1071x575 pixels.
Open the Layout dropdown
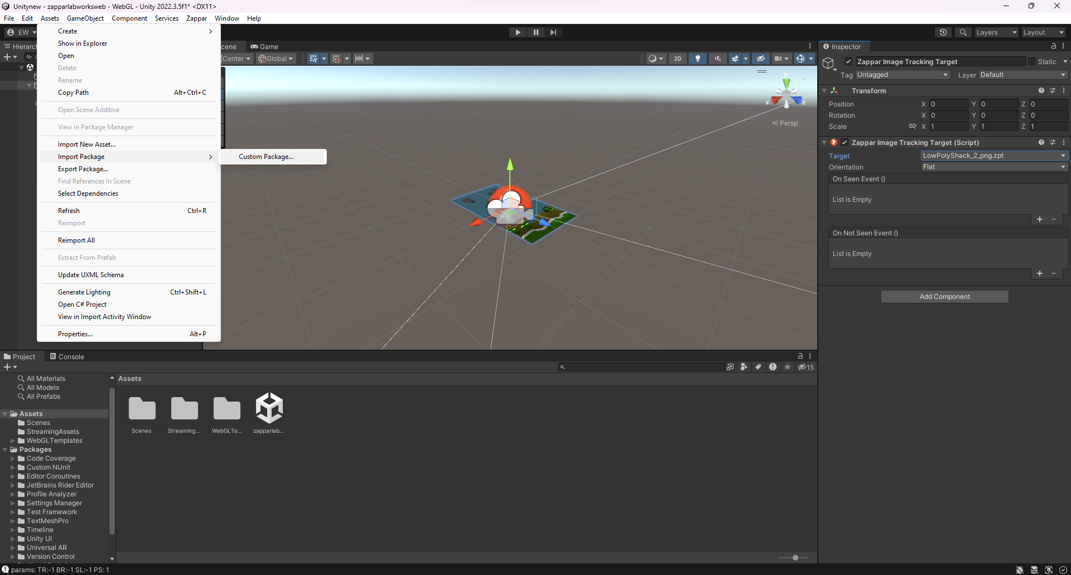[1043, 32]
